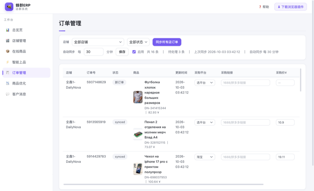
Task: Click order number 5937148629
Action: 96,82
